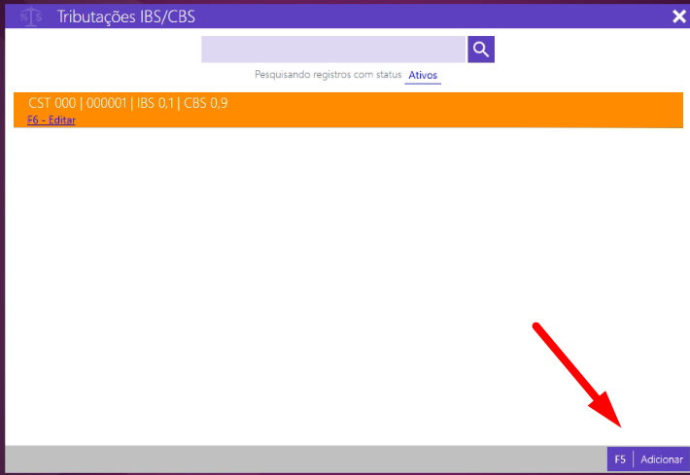Screen dimensions: 690x475
Task: Click the gray bottom status bar
Action: (292, 458)
